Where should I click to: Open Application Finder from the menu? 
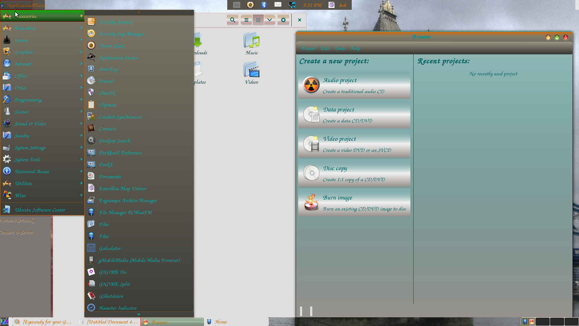tap(139, 58)
